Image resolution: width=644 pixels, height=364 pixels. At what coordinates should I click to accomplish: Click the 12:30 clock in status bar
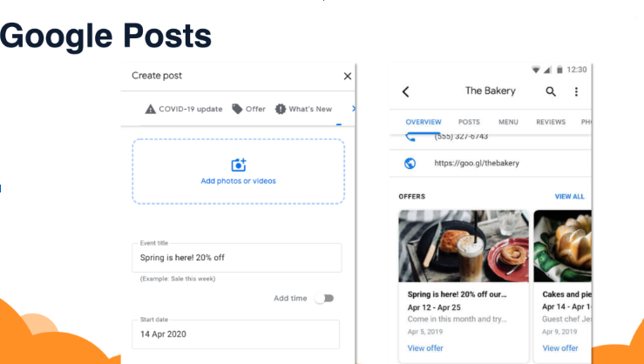[577, 70]
